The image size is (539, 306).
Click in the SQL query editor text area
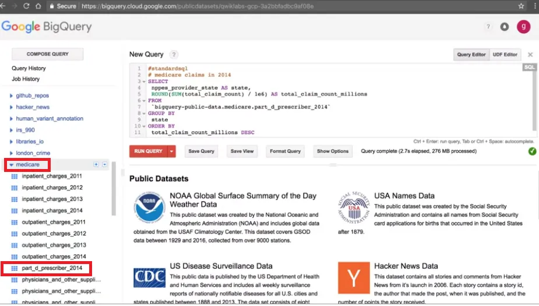(332, 100)
